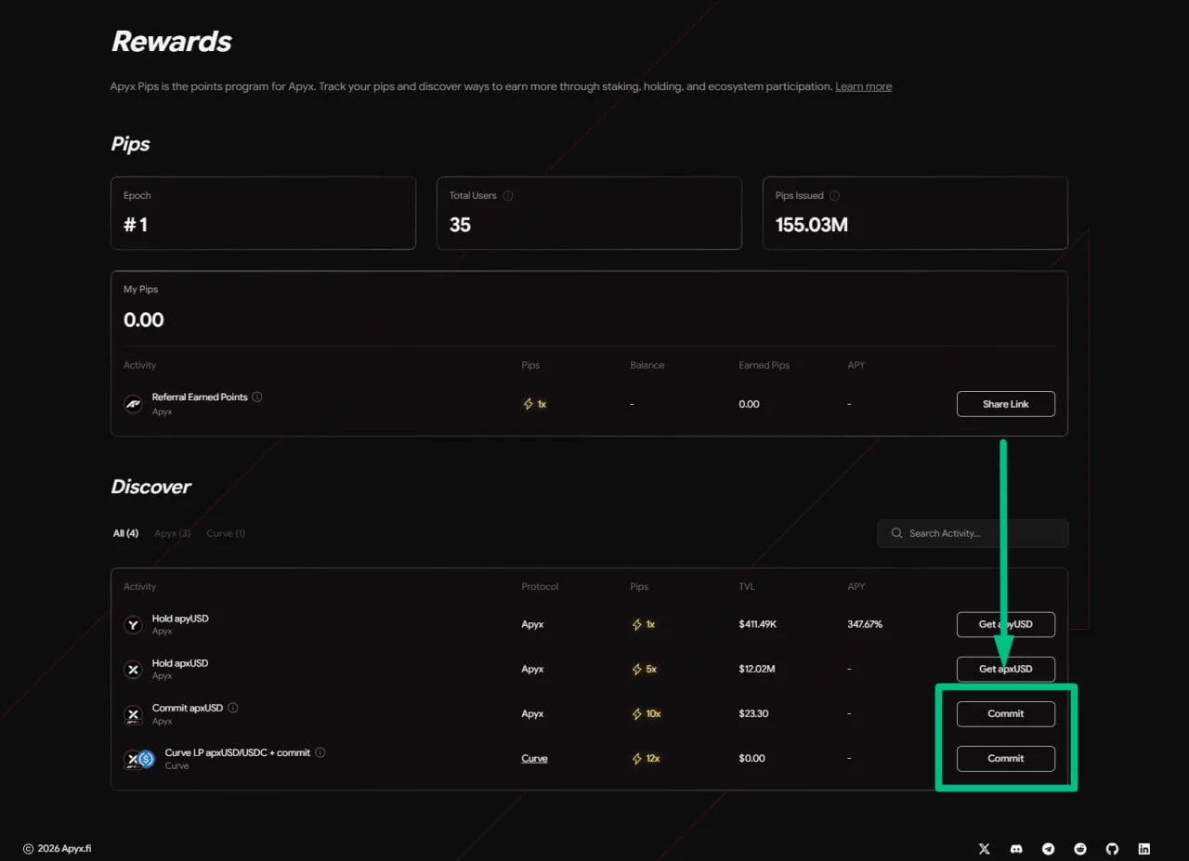This screenshot has width=1189, height=861.
Task: Follow the Learn more link
Action: [863, 86]
